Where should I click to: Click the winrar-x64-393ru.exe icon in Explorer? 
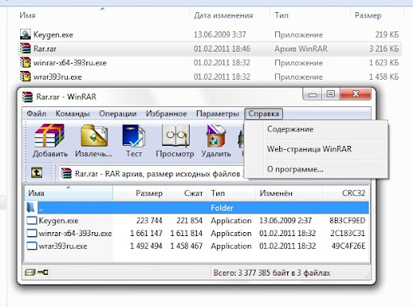pos(25,62)
